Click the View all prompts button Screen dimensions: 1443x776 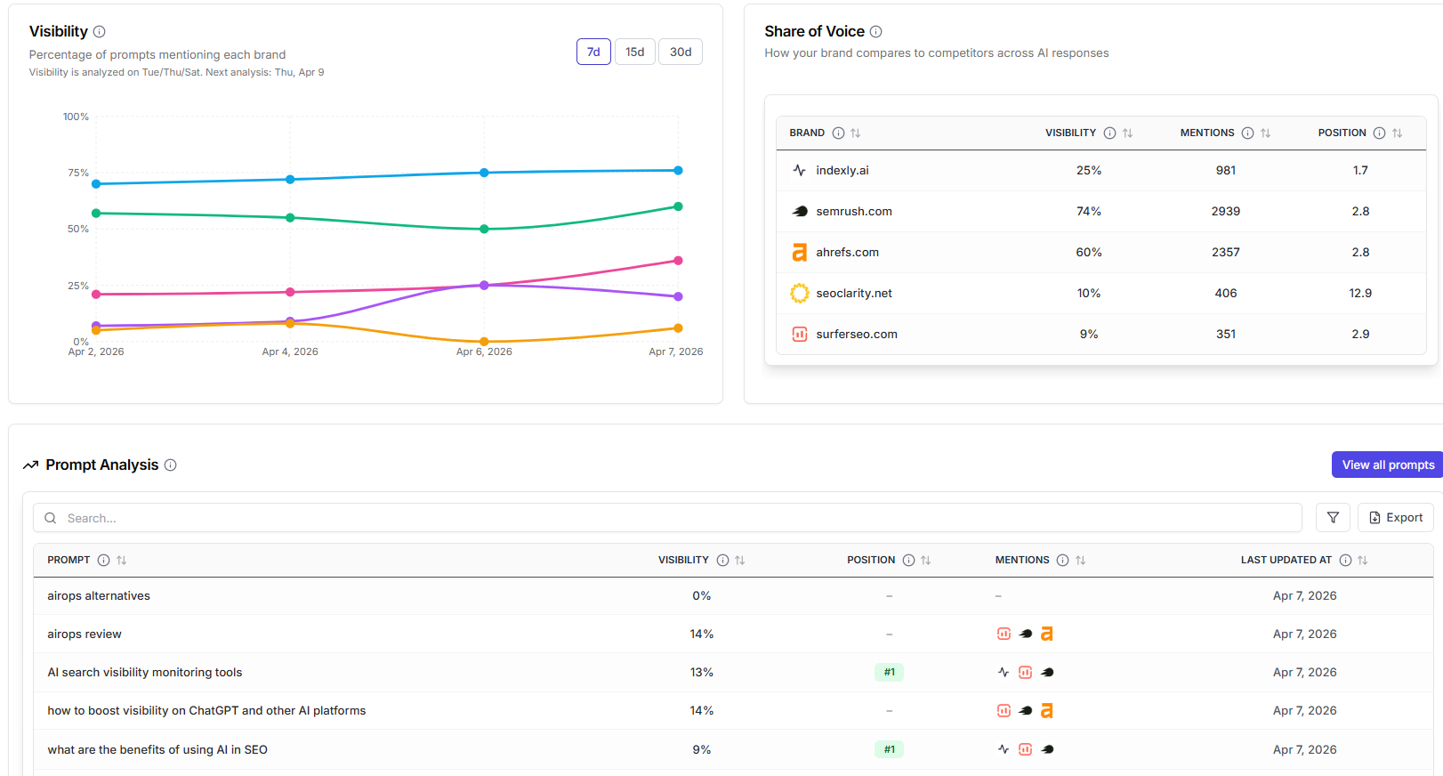coord(1387,465)
